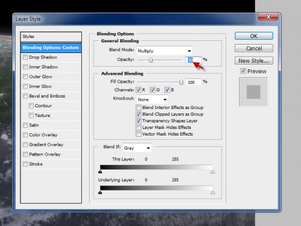Image resolution: width=301 pixels, height=226 pixels.
Task: Enable the Inner Shadow checkbox
Action: (x=25, y=67)
